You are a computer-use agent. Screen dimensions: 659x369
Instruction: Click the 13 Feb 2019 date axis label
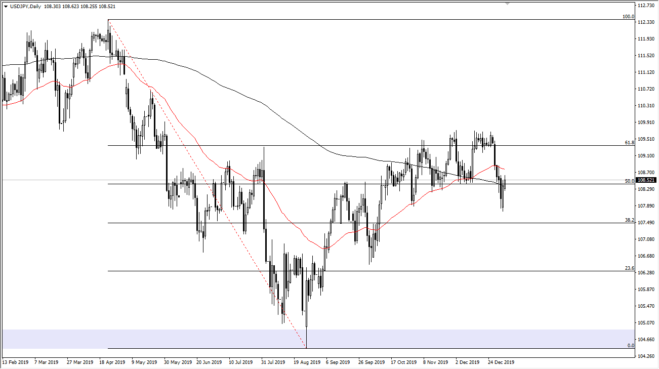pyautogui.click(x=16, y=362)
